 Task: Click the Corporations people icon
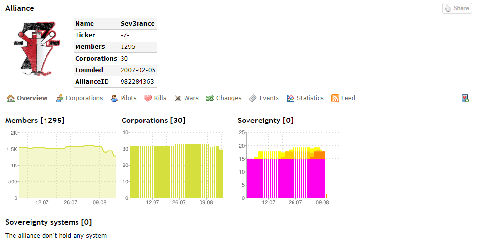60,98
